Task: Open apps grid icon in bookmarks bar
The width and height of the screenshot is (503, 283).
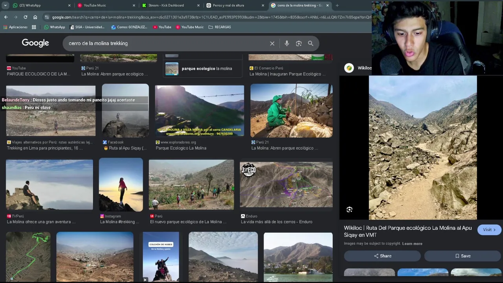Action: pyautogui.click(x=34, y=27)
